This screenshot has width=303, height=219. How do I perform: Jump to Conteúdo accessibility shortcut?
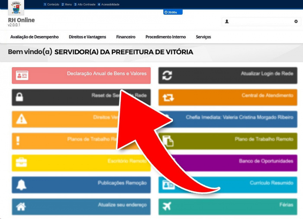coord(52,4)
